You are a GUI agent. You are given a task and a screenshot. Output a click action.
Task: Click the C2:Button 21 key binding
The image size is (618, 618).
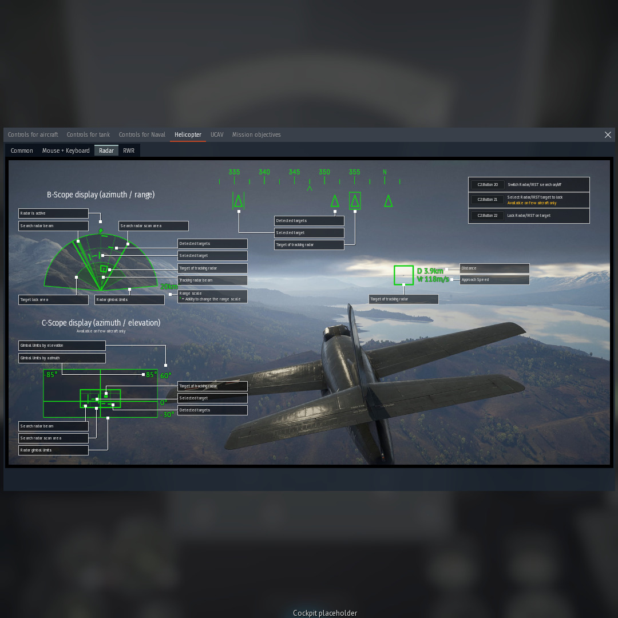pos(488,200)
